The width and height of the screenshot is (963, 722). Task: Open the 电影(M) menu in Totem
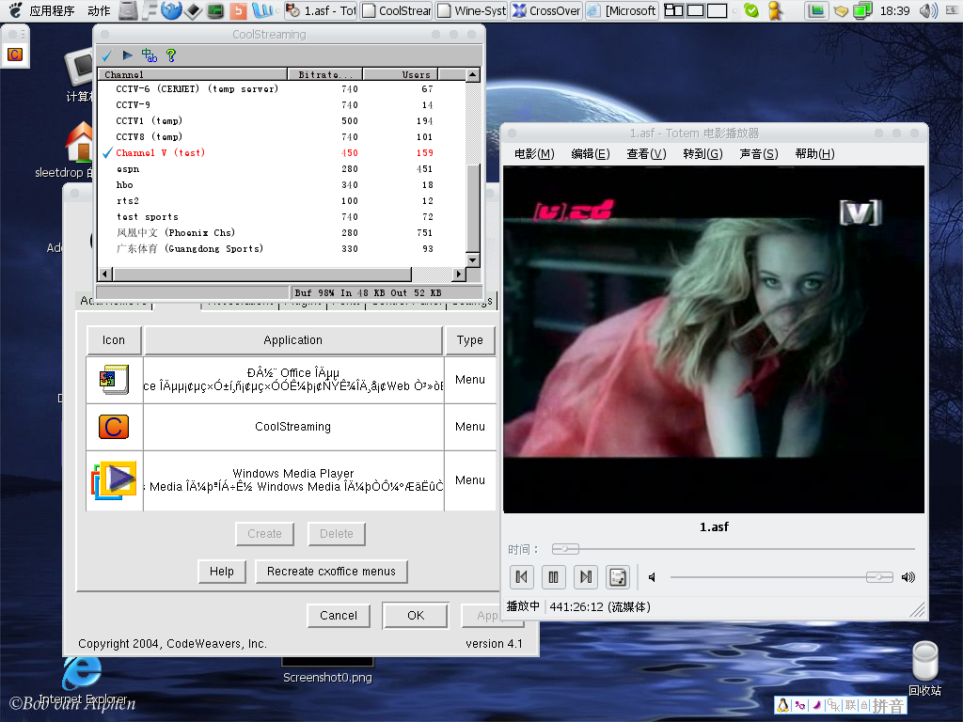point(534,153)
